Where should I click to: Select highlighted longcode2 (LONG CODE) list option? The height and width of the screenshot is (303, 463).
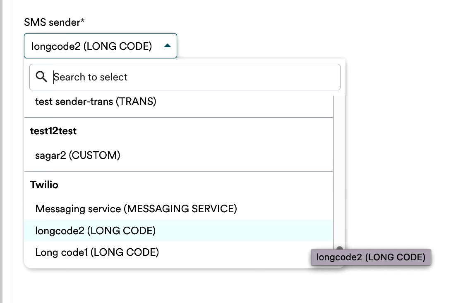click(x=96, y=230)
